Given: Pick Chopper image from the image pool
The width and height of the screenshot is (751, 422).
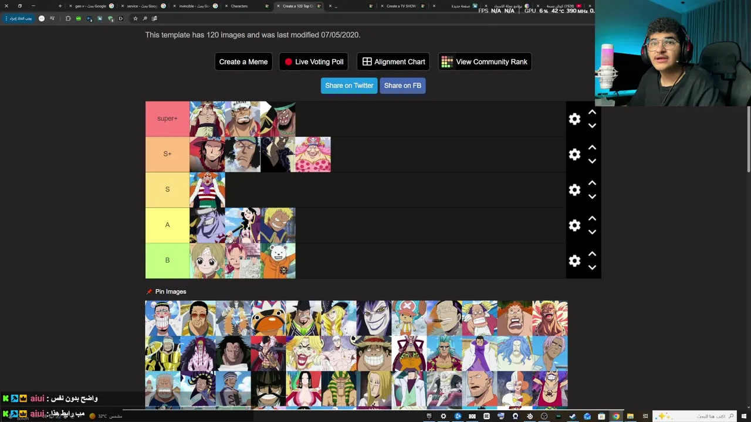Looking at the screenshot, I should (409, 318).
